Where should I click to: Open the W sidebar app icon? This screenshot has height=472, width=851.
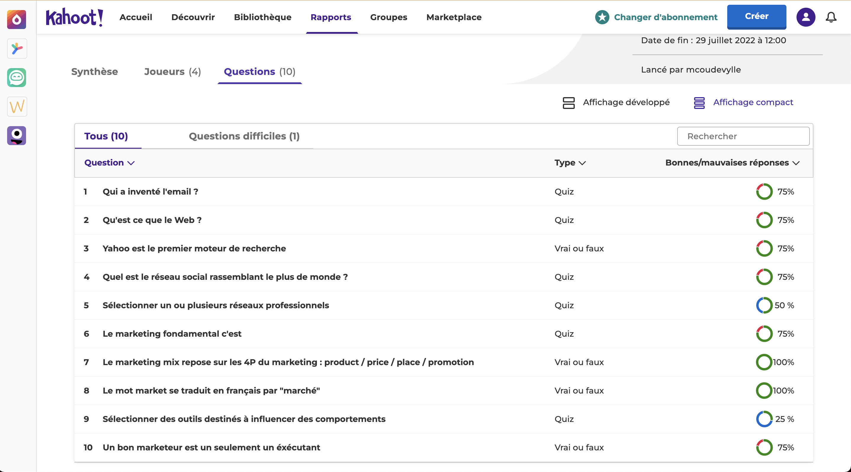(17, 107)
